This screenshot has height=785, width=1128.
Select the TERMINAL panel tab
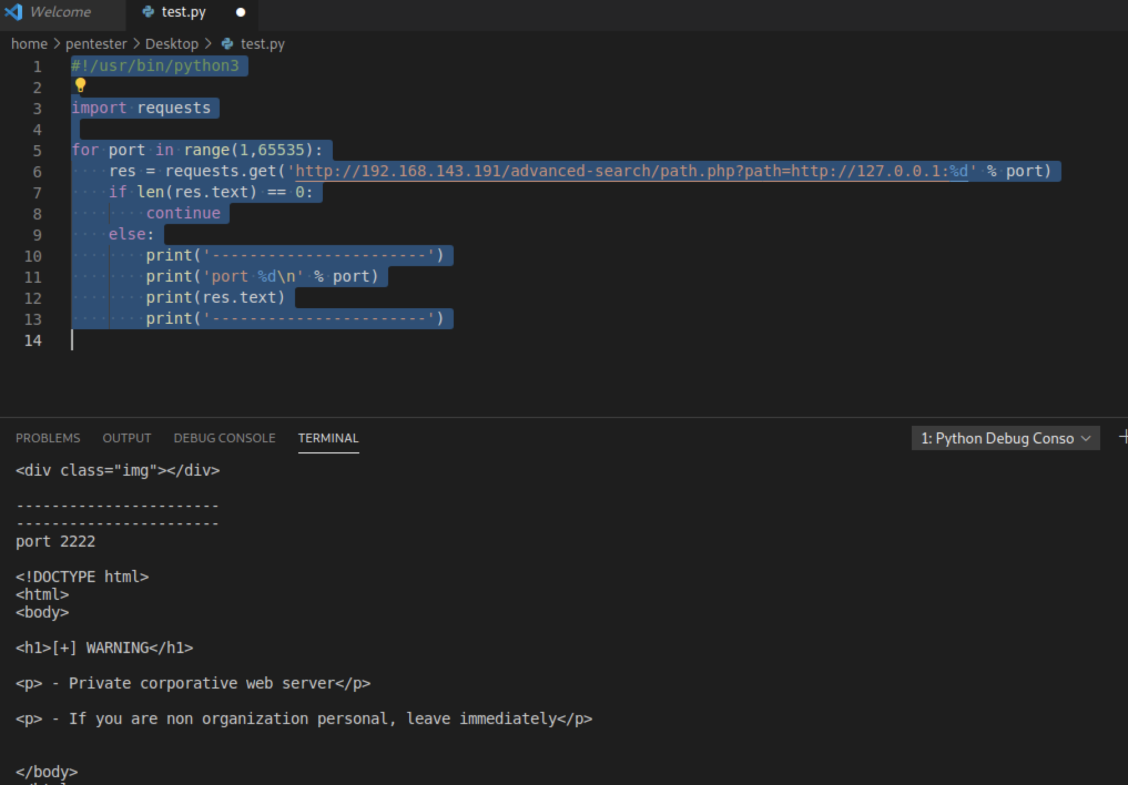pos(328,438)
